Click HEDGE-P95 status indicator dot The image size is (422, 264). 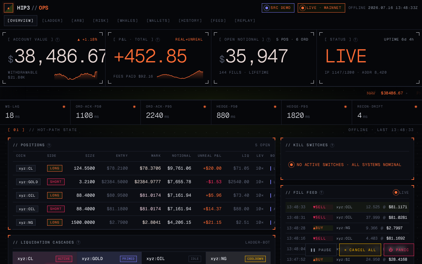[346, 107]
